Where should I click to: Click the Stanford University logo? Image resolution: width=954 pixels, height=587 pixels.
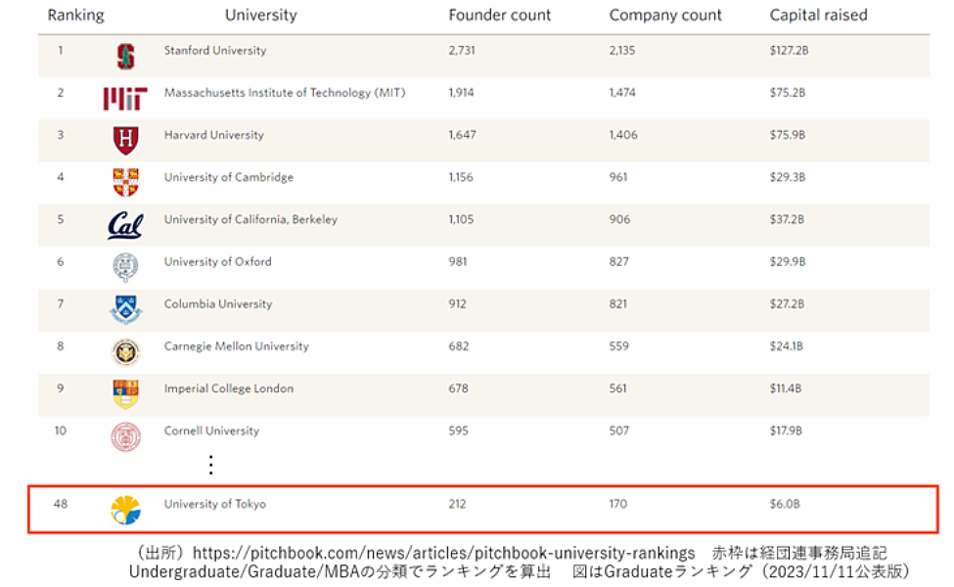tap(126, 57)
